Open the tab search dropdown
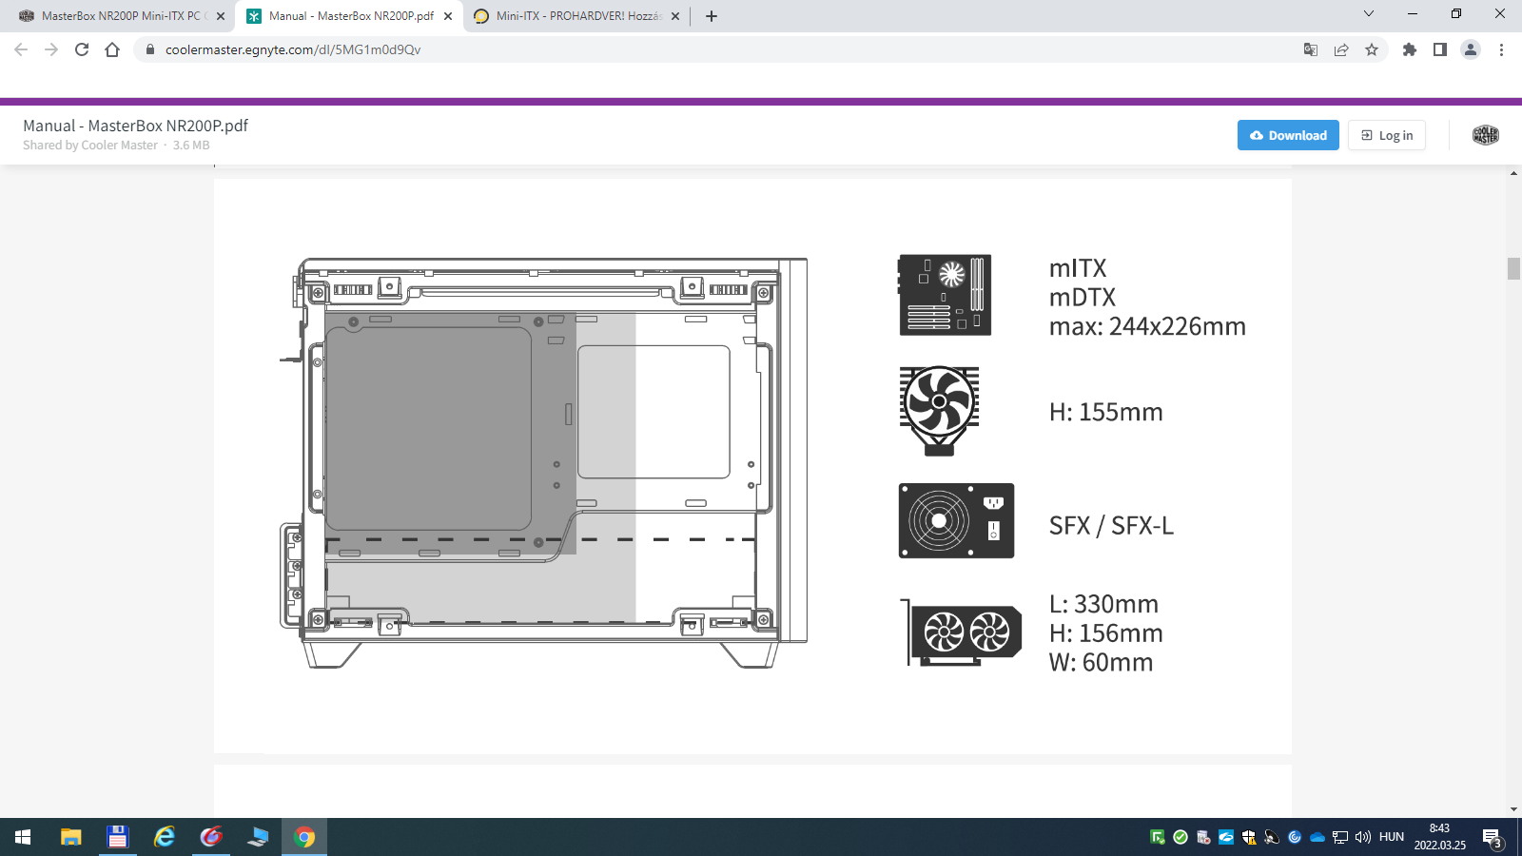 pyautogui.click(x=1369, y=13)
